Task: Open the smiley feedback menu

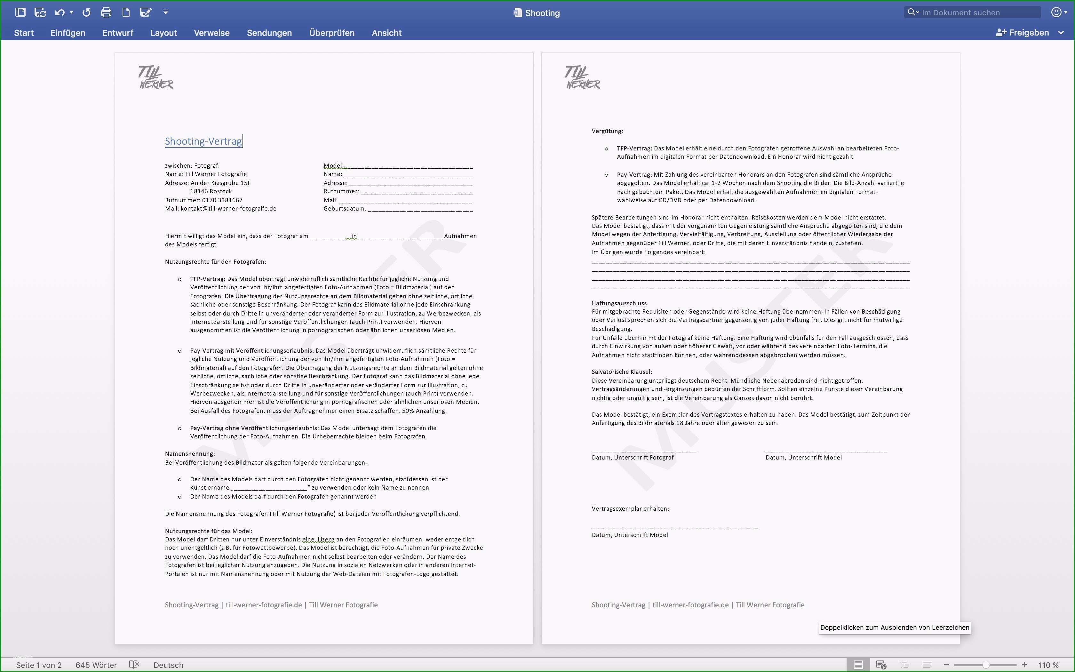Action: tap(1059, 12)
